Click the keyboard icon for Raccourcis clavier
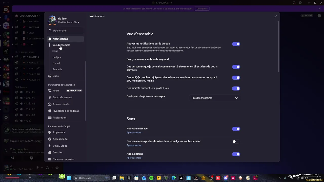 coord(50,159)
